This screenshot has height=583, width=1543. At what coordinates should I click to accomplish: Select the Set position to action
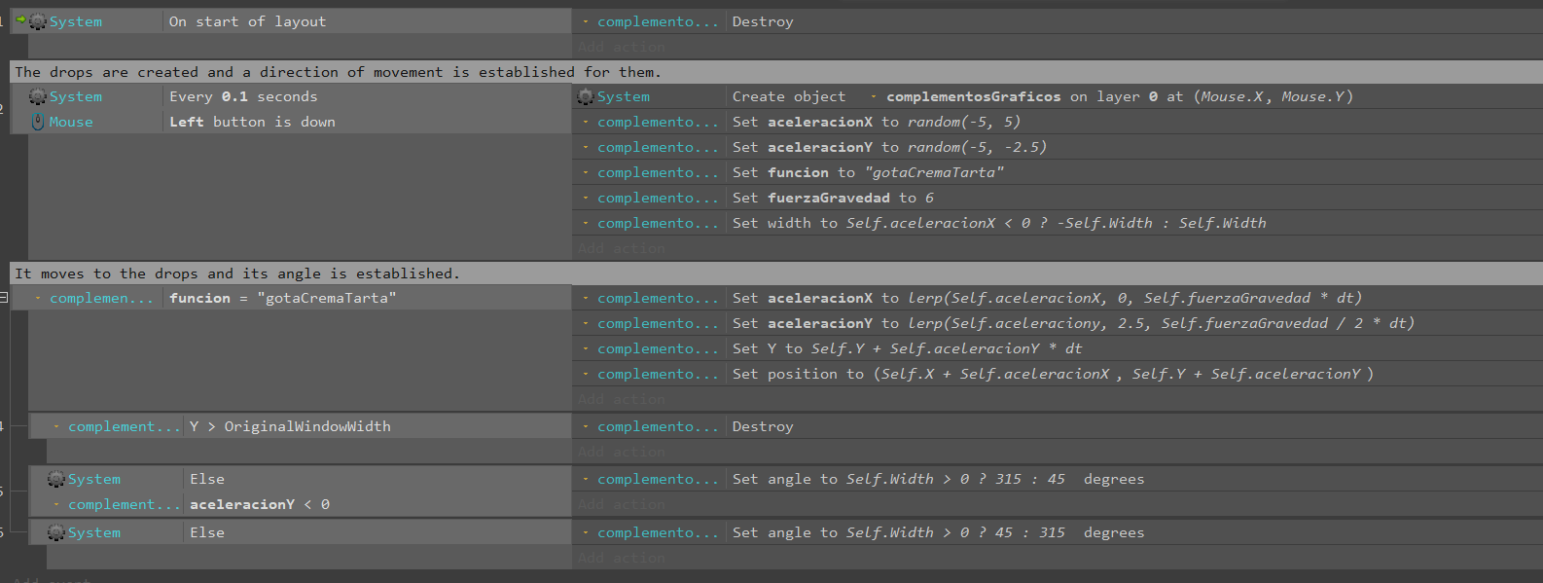1059,374
